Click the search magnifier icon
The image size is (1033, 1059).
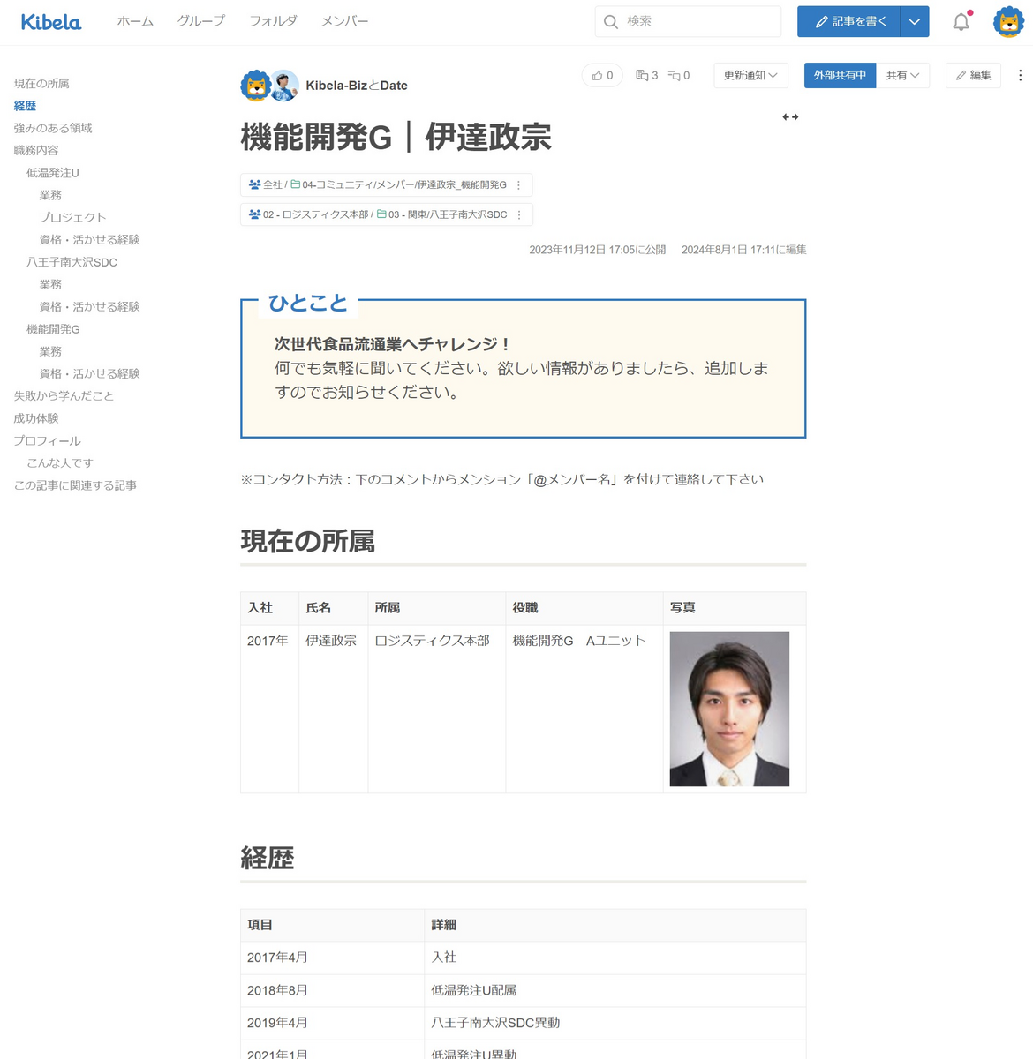pos(611,21)
